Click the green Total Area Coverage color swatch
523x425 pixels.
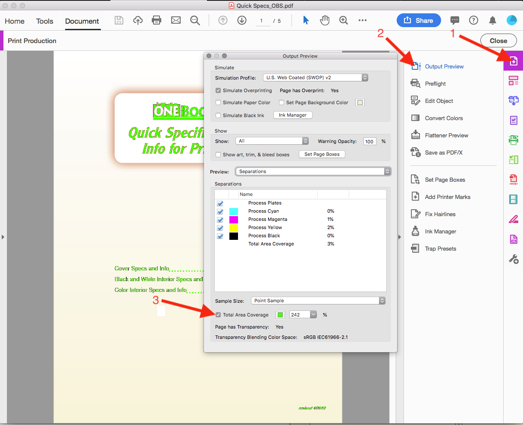point(280,315)
